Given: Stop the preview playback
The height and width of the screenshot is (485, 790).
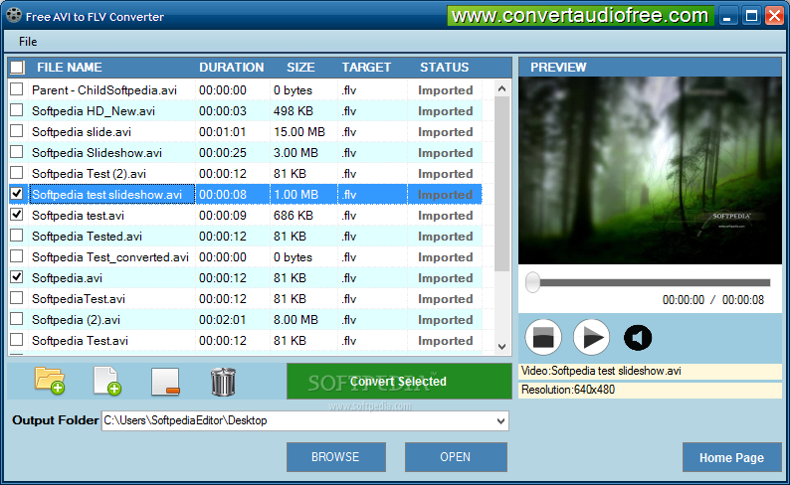Looking at the screenshot, I should tap(543, 337).
